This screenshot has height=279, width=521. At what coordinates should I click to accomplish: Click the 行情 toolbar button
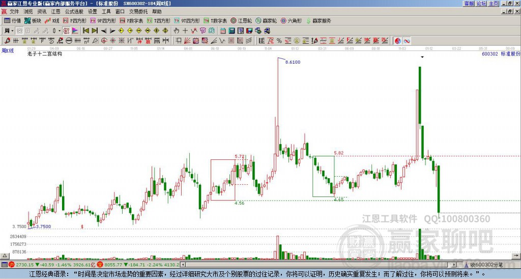click(12, 20)
